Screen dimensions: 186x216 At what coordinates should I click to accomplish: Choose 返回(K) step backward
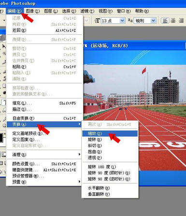click(44, 30)
